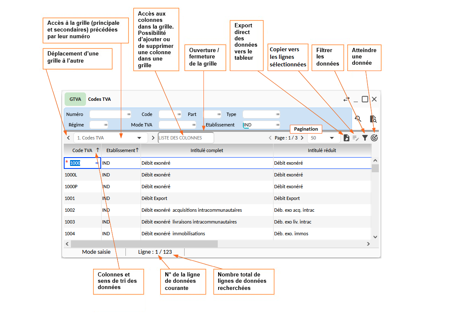Click the swap arrows icon in title bar
Screen dimensions: 451x313
tap(346, 99)
